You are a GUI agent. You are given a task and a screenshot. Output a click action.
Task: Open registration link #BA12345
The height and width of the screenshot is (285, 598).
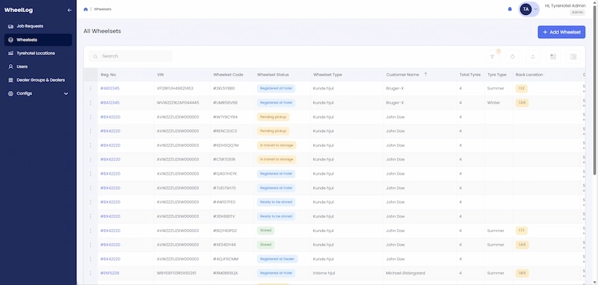point(110,103)
